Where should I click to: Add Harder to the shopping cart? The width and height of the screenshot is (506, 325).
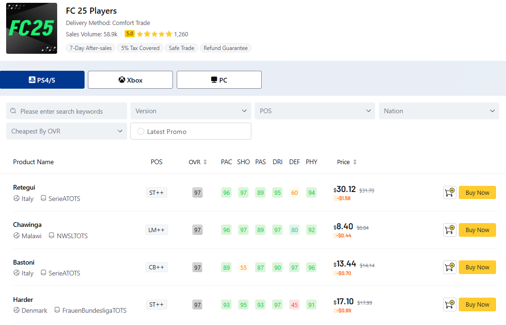tap(449, 304)
